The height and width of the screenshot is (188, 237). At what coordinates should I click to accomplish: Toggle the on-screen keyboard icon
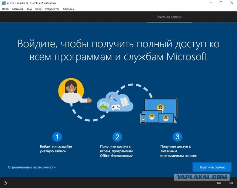pyautogui.click(x=219, y=183)
